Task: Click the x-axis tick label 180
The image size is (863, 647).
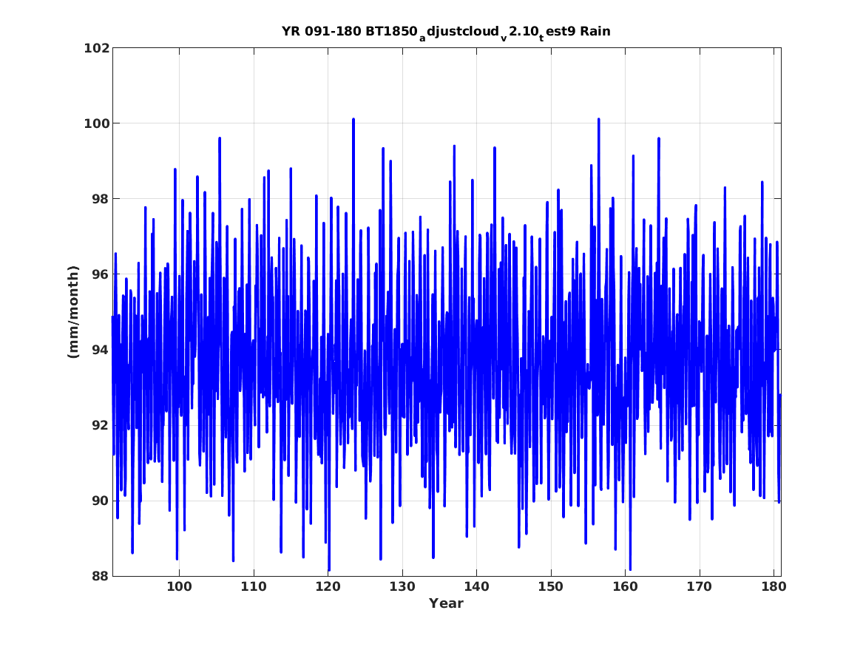Action: point(774,587)
